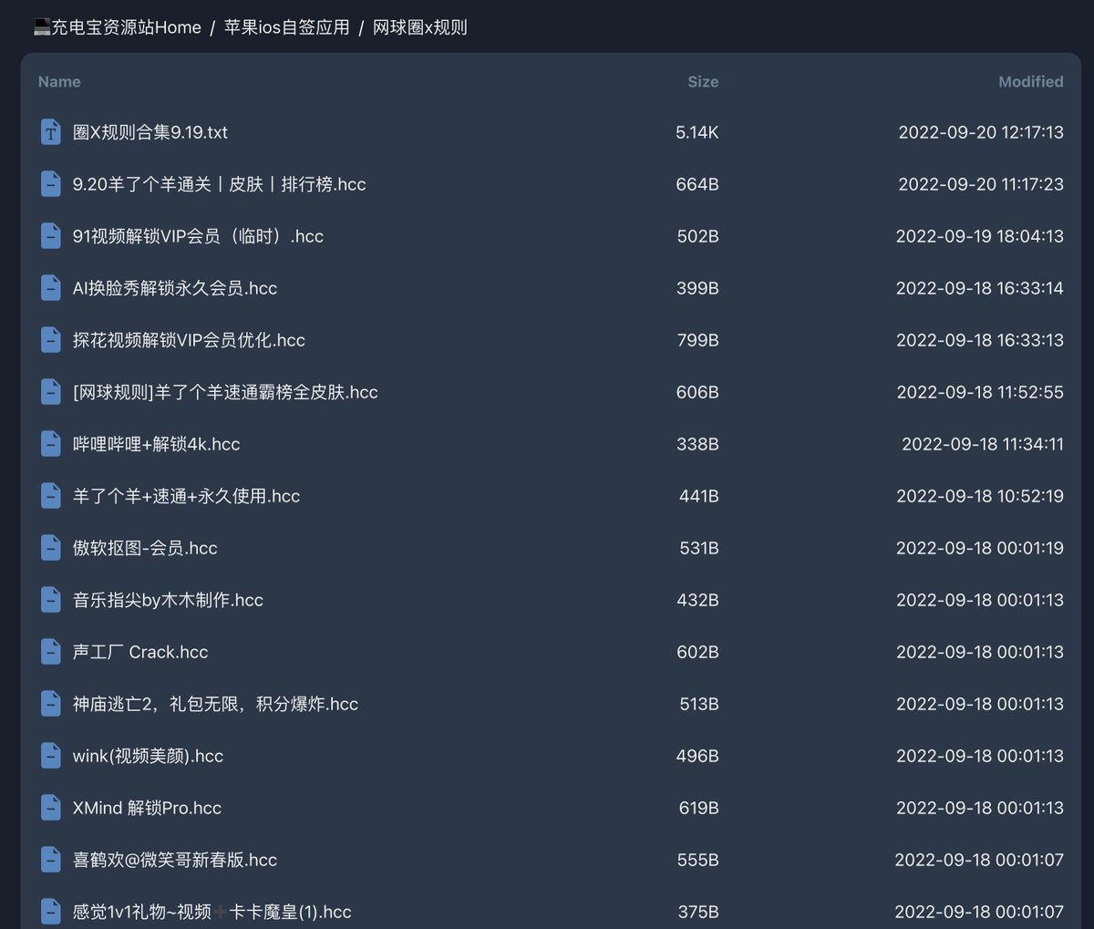Click file icon beside [网球规则]羊了个羊速通霸榜全皮肤.hcc
The image size is (1094, 929).
pyautogui.click(x=51, y=392)
